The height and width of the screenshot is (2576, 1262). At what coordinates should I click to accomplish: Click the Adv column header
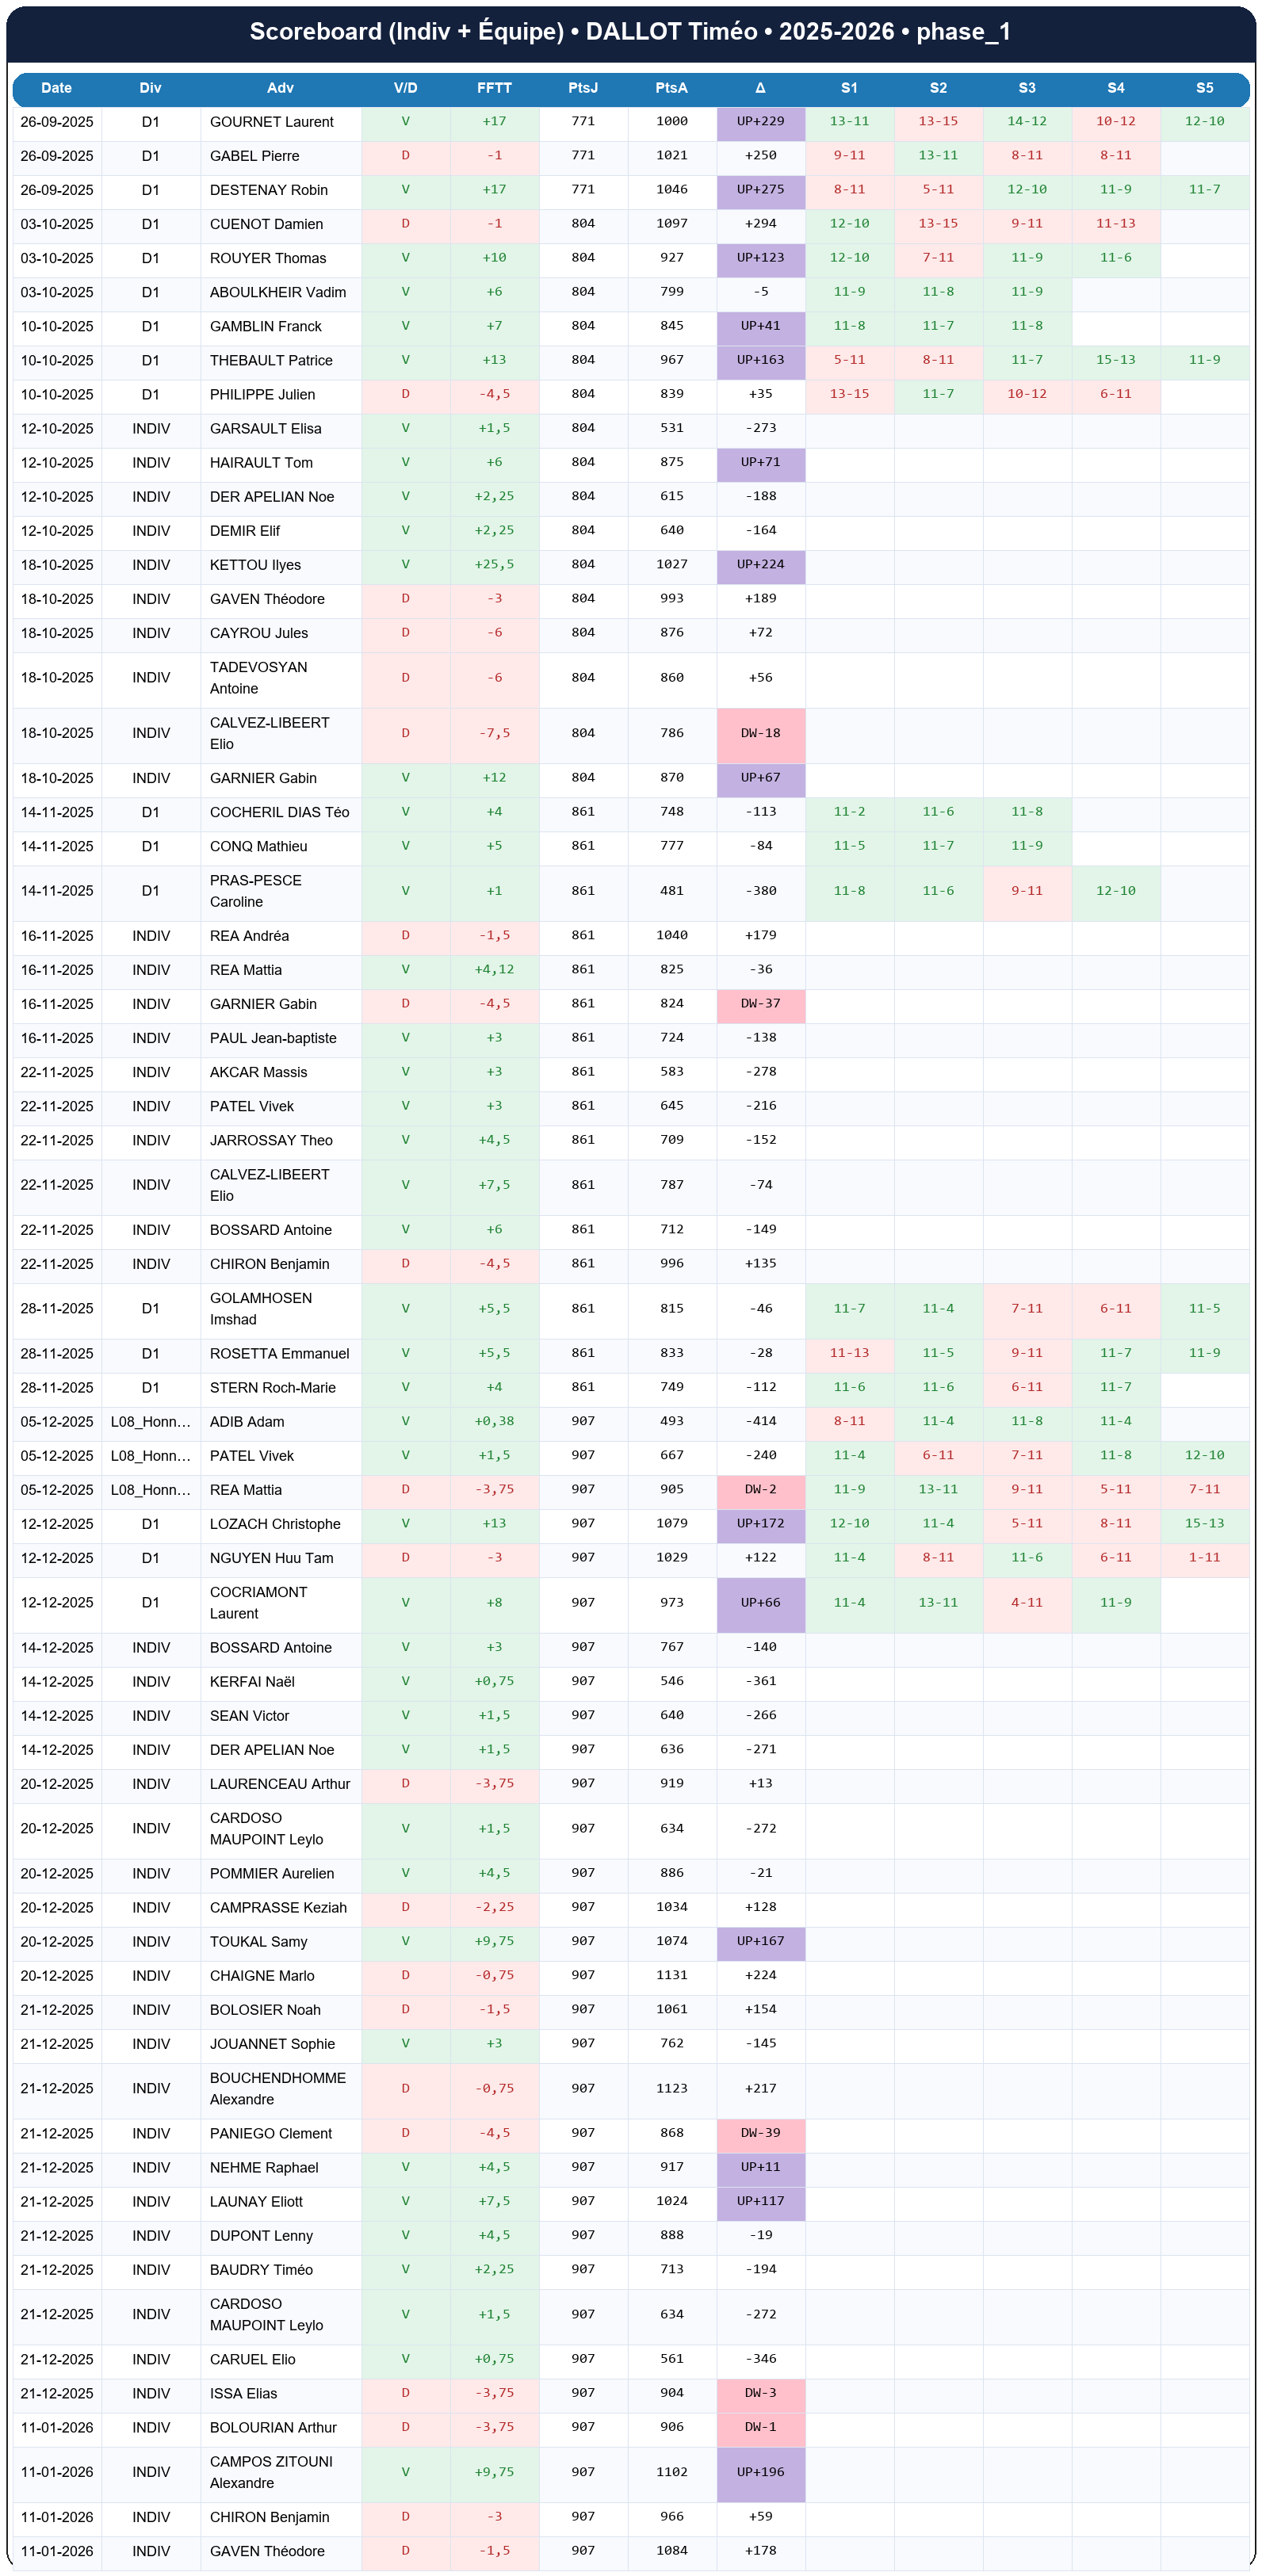tap(280, 88)
